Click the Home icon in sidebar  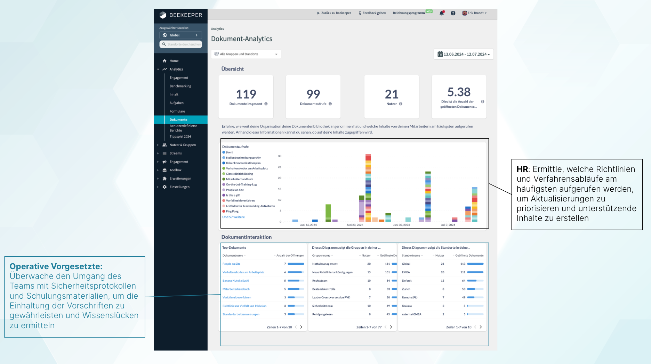coord(164,61)
